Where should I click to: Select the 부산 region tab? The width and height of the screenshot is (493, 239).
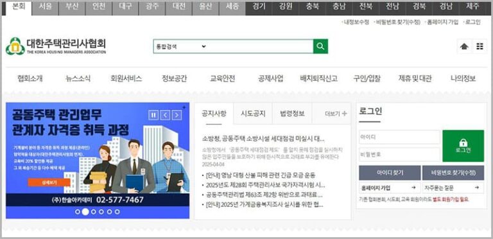[x=72, y=8]
